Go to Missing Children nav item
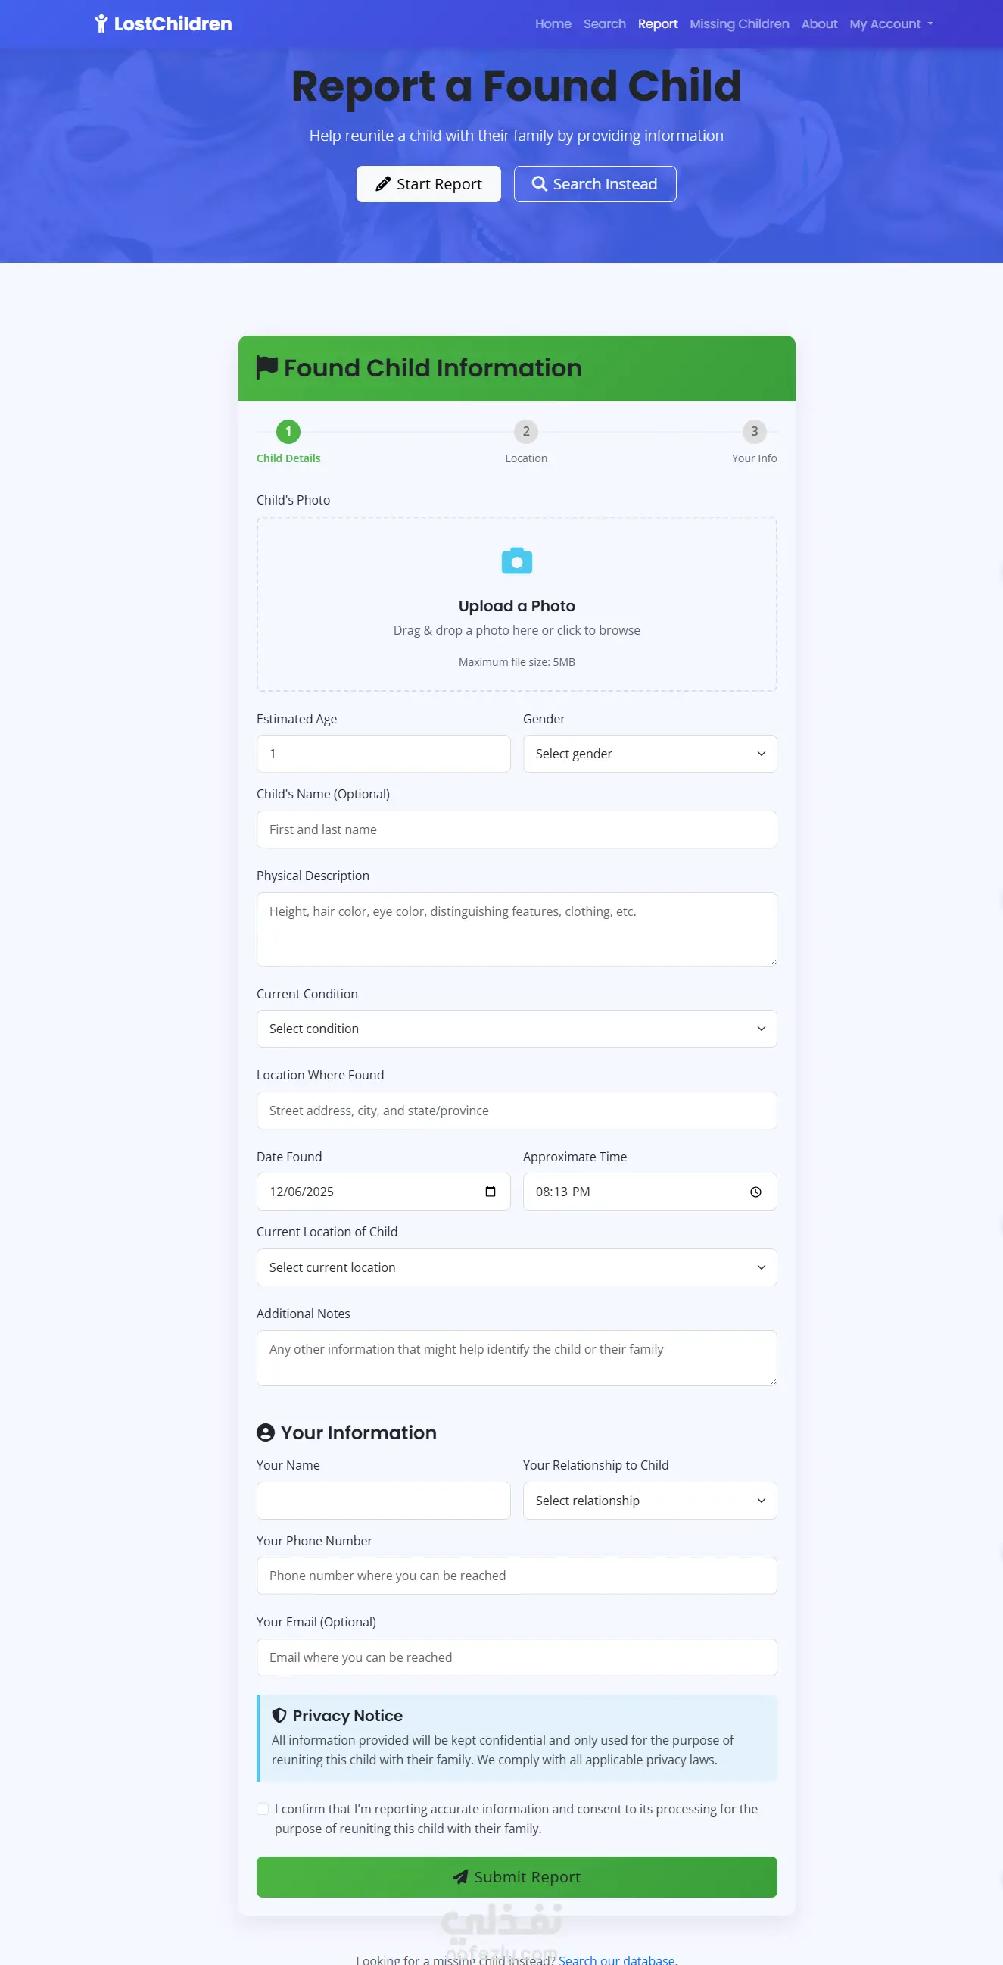 [x=740, y=23]
